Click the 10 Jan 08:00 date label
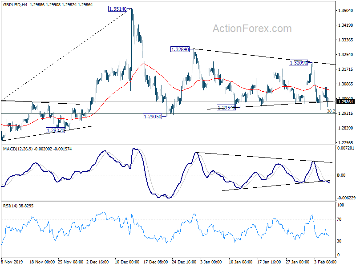The height and width of the screenshot is (267, 356). pyautogui.click(x=241, y=262)
